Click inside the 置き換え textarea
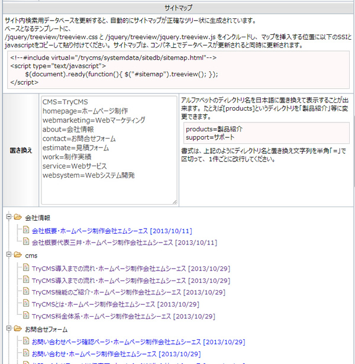 [x=109, y=150]
